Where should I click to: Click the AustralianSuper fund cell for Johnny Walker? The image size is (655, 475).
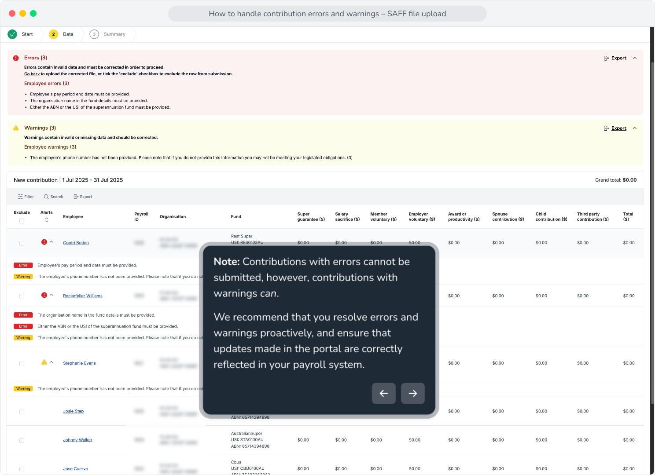point(250,440)
